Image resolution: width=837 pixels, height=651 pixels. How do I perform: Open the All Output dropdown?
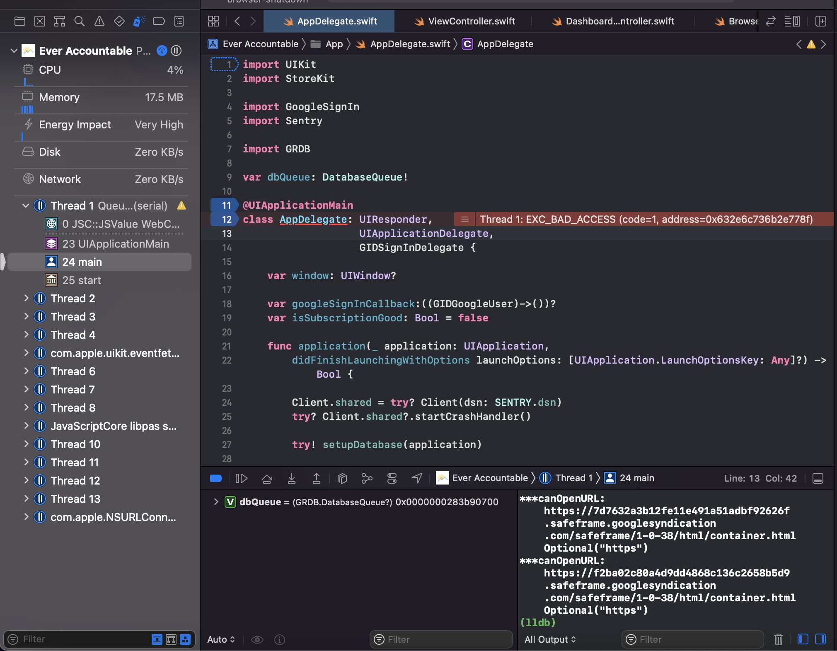tap(550, 639)
